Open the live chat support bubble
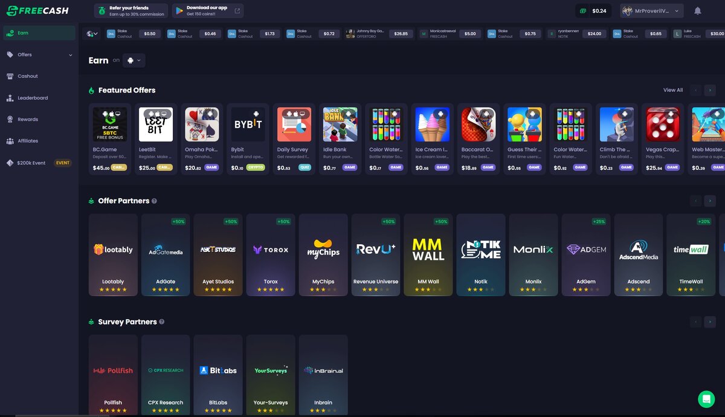The height and width of the screenshot is (417, 725). (706, 399)
